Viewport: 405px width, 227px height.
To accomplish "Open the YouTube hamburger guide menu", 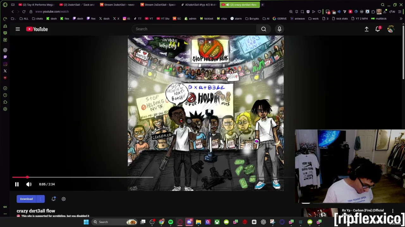I will click(x=18, y=29).
